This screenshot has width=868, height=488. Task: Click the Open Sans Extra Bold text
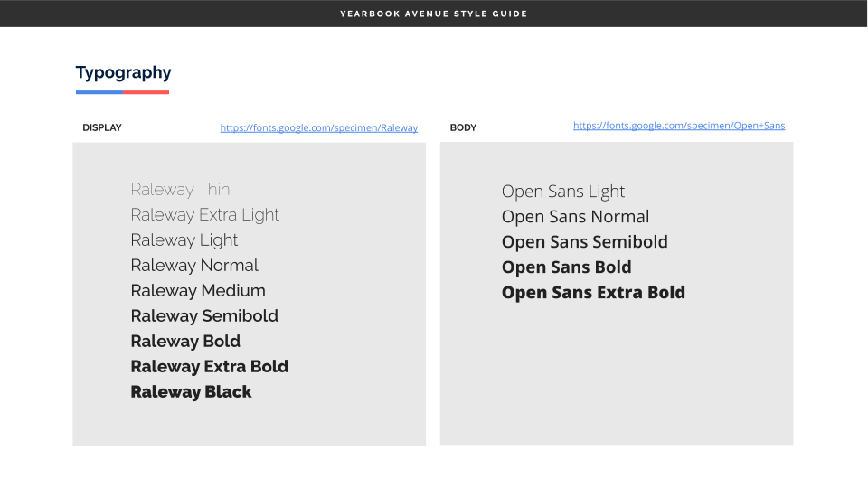(x=593, y=293)
